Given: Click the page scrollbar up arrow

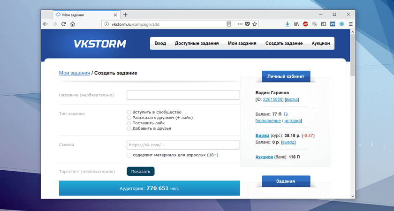Looking at the screenshot, I should 353,32.
